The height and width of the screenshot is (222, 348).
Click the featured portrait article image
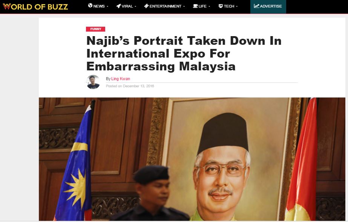(192, 159)
